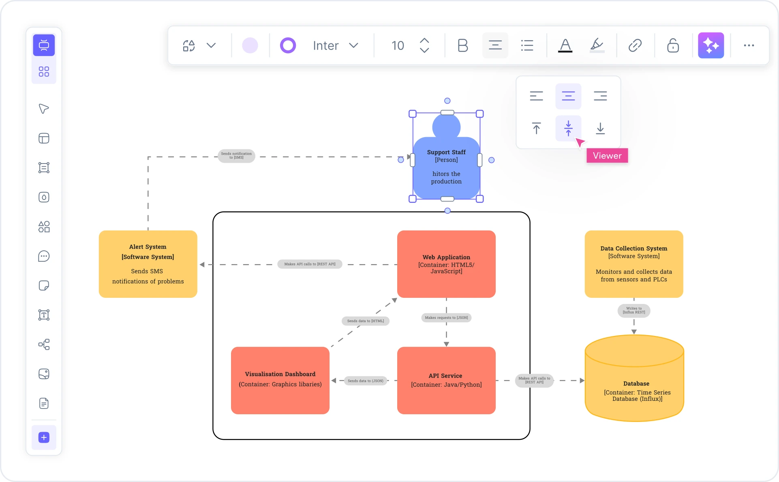Select the sticky note tool

[x=43, y=286]
